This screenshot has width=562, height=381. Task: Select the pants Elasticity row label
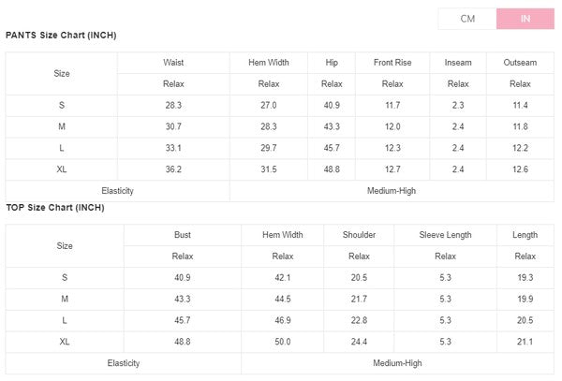117,191
